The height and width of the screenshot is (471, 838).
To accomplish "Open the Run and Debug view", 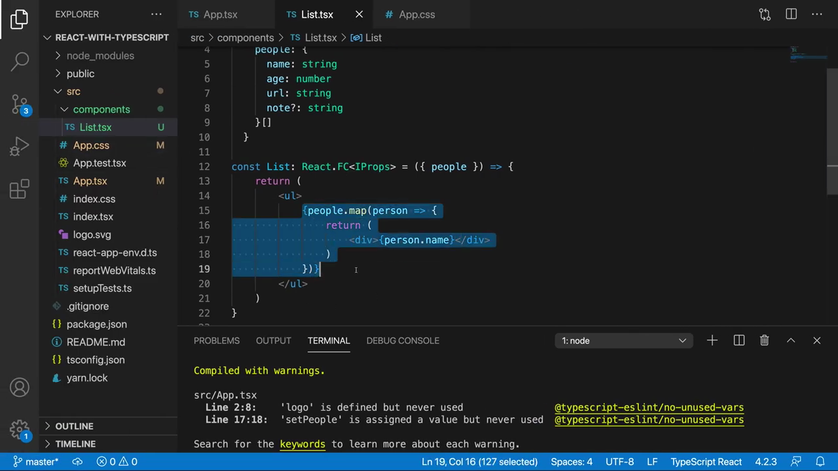I will coord(20,146).
